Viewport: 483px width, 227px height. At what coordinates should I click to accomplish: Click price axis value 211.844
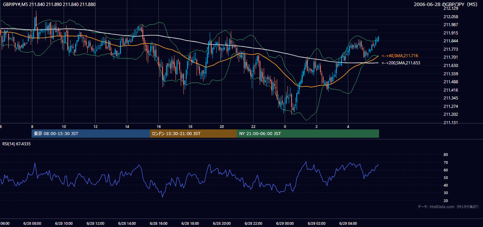coord(450,41)
